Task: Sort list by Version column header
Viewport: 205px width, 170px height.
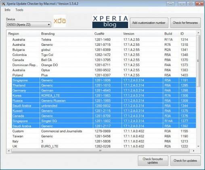Action: [129, 34]
